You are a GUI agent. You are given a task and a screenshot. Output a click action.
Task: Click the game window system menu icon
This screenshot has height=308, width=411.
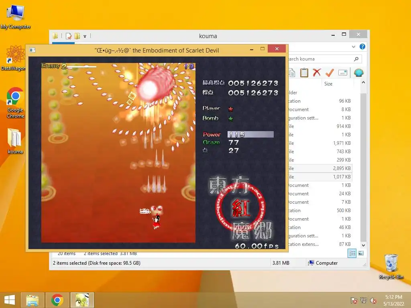[x=33, y=50]
